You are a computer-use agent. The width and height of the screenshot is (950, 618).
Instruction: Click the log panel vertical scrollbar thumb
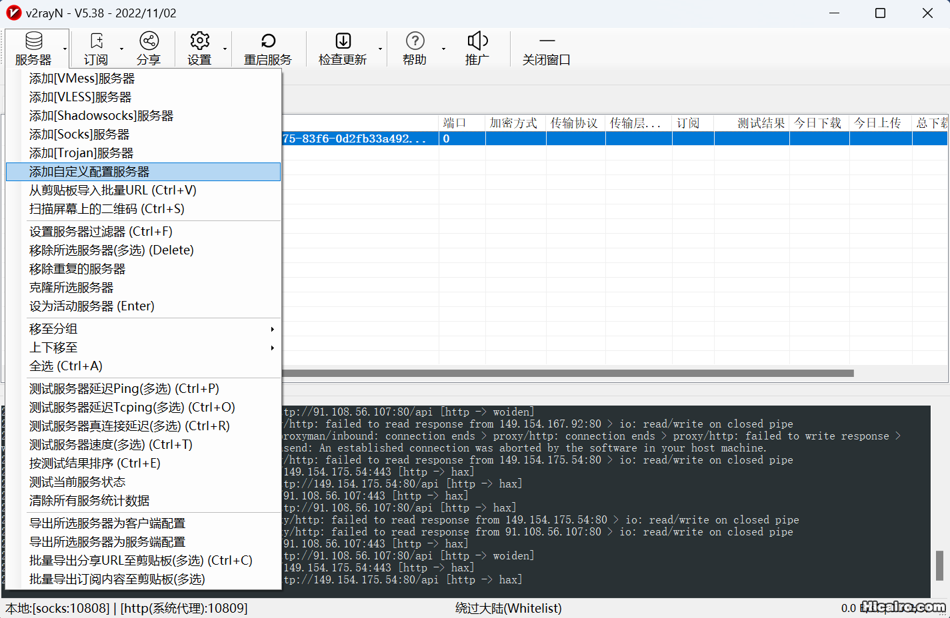tap(939, 566)
